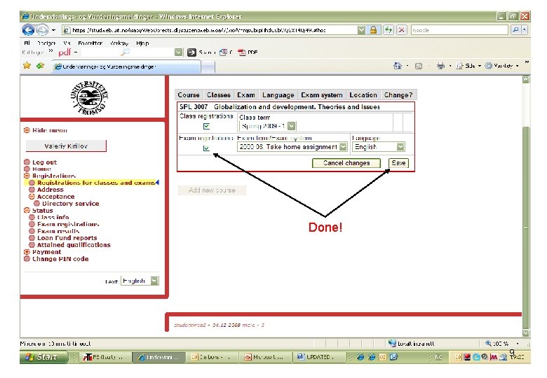Click the Save button

point(398,163)
